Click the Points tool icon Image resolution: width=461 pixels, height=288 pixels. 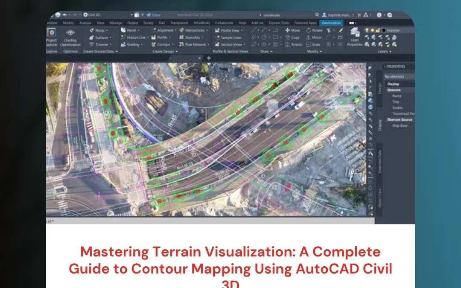pos(91,30)
